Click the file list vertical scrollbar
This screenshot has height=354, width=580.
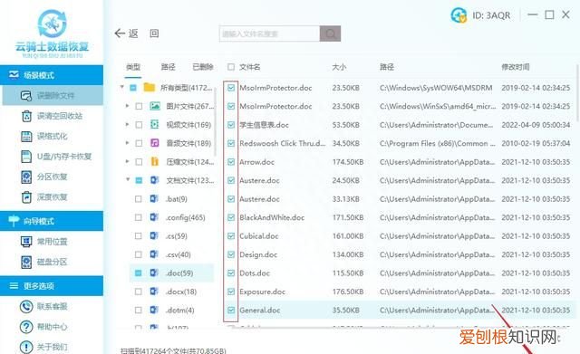(577, 93)
